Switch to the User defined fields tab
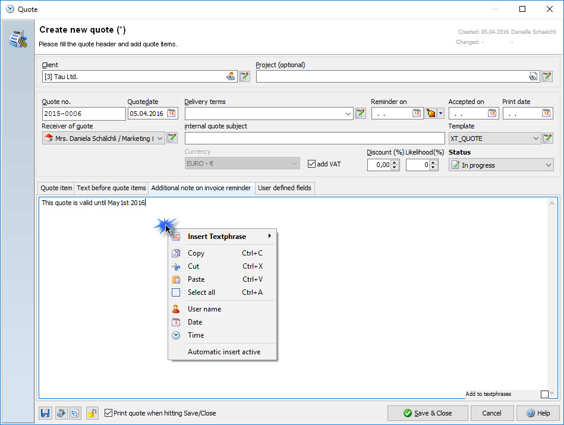This screenshot has height=425, width=564. (284, 188)
